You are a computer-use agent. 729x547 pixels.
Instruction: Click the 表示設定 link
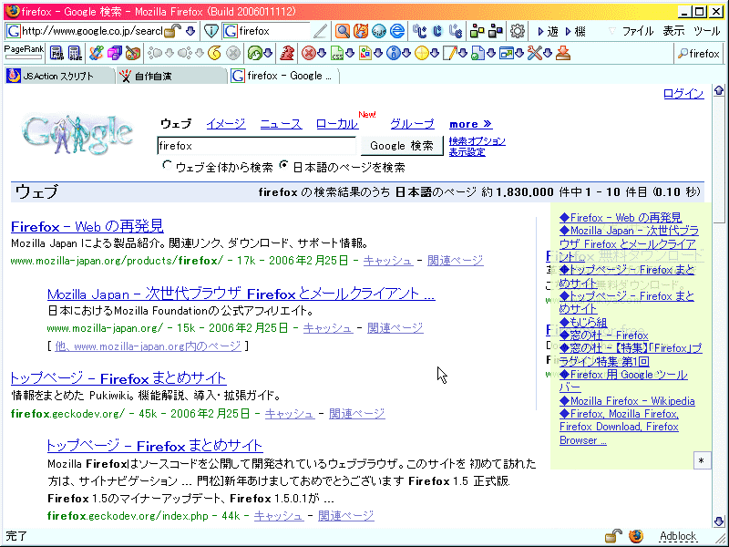tap(467, 152)
